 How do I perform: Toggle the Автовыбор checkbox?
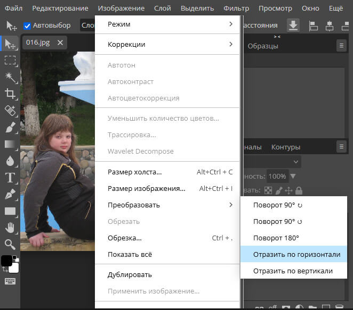coord(27,26)
